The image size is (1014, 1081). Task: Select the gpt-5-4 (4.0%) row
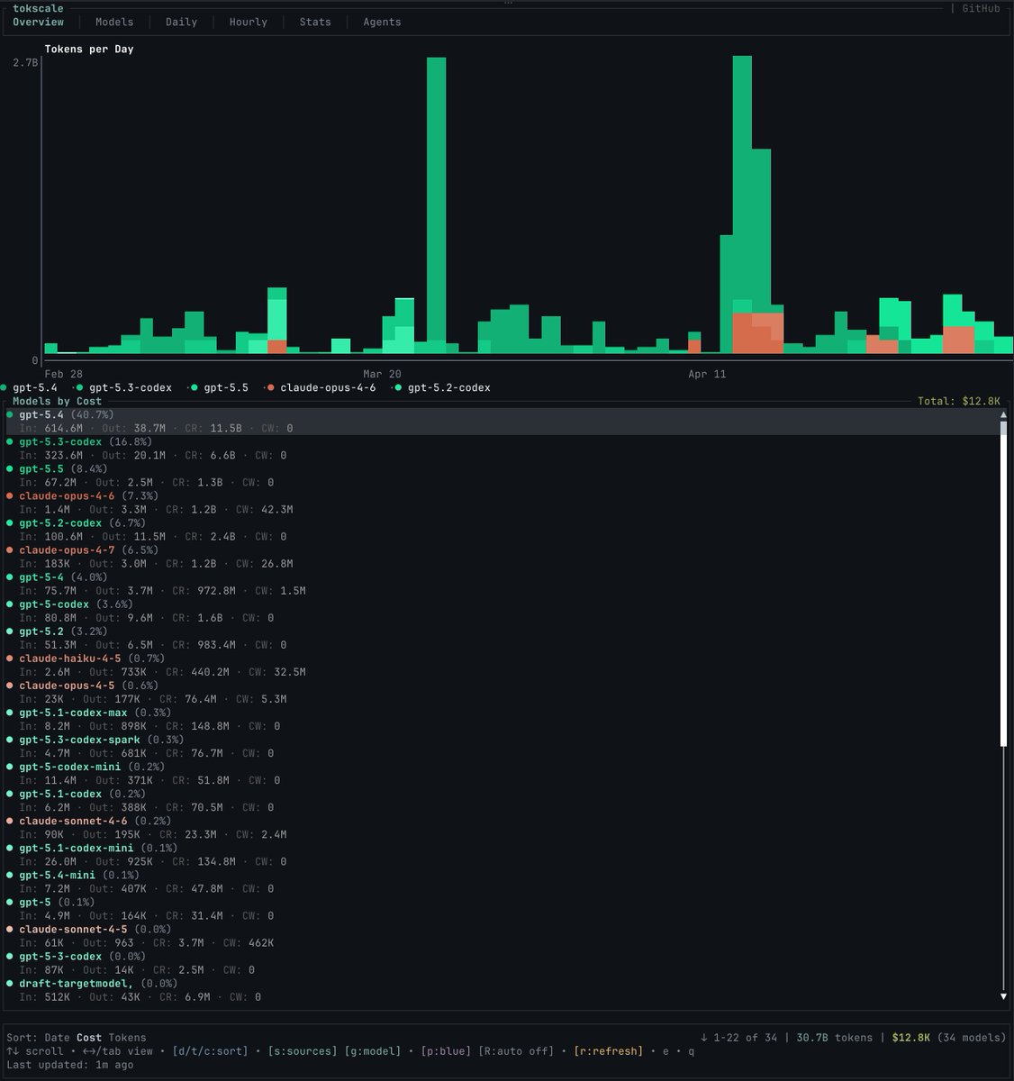click(x=502, y=584)
